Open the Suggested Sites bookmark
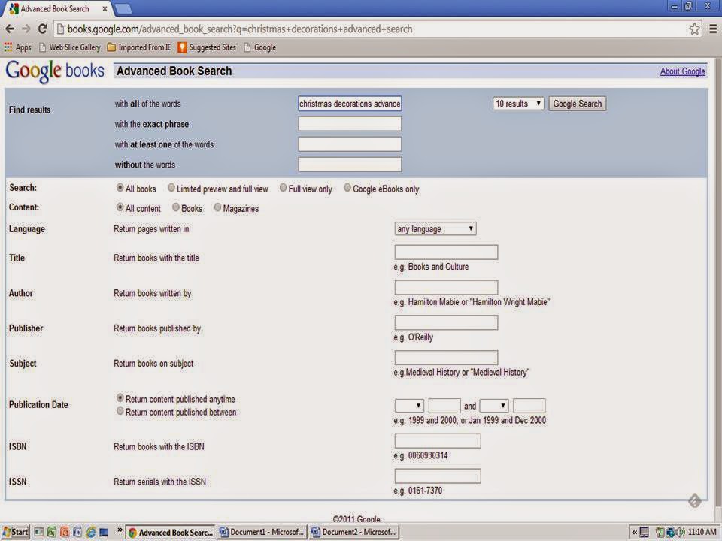This screenshot has width=722, height=541. click(207, 47)
